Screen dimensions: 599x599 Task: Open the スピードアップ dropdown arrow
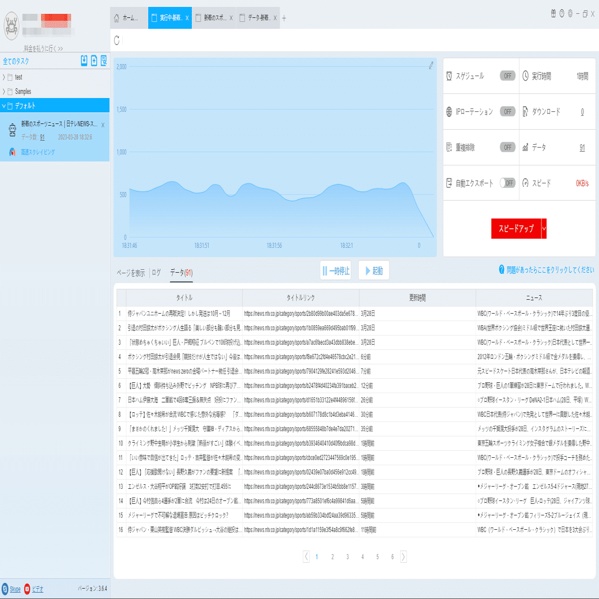coord(544,228)
